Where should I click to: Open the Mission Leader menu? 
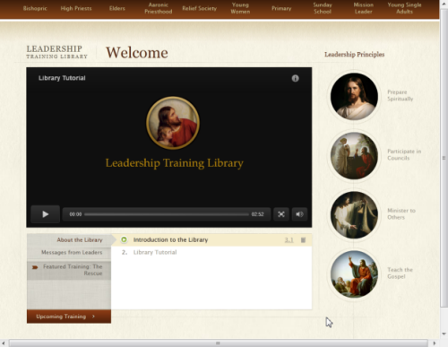pyautogui.click(x=364, y=8)
